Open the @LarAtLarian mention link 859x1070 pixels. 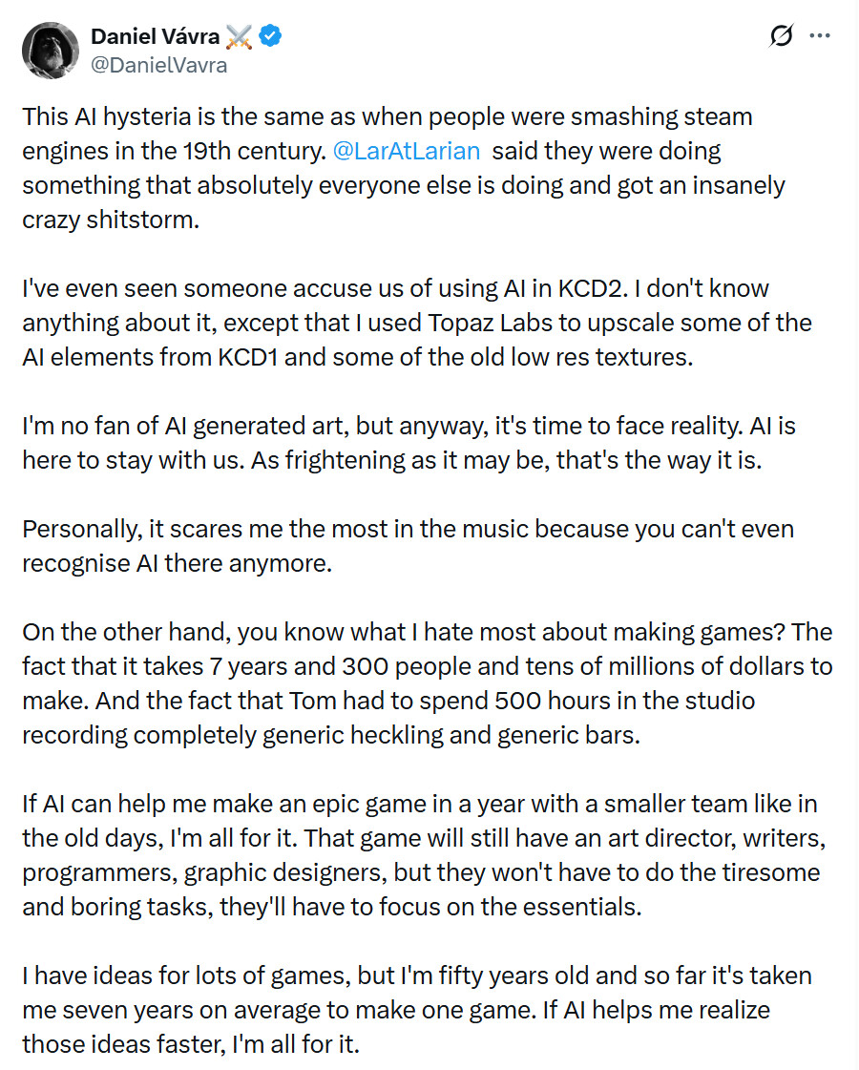pos(406,151)
